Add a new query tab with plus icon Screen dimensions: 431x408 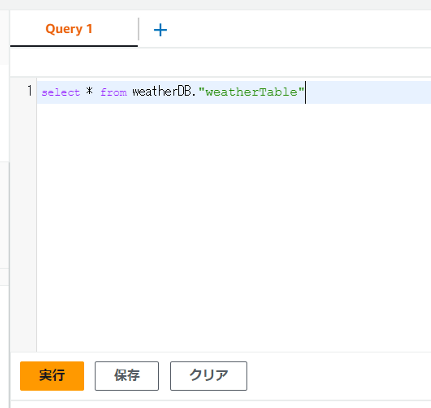point(160,30)
